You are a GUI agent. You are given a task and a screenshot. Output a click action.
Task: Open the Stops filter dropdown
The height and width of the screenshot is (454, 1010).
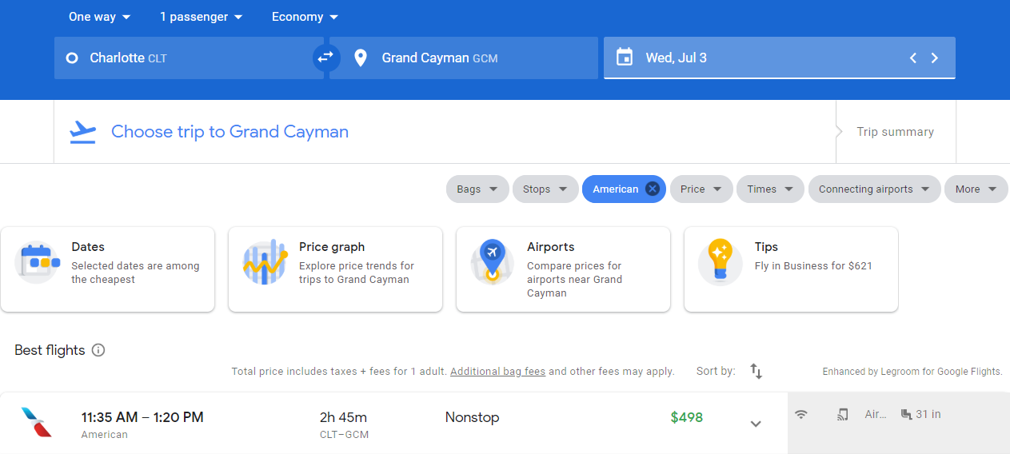[545, 189]
